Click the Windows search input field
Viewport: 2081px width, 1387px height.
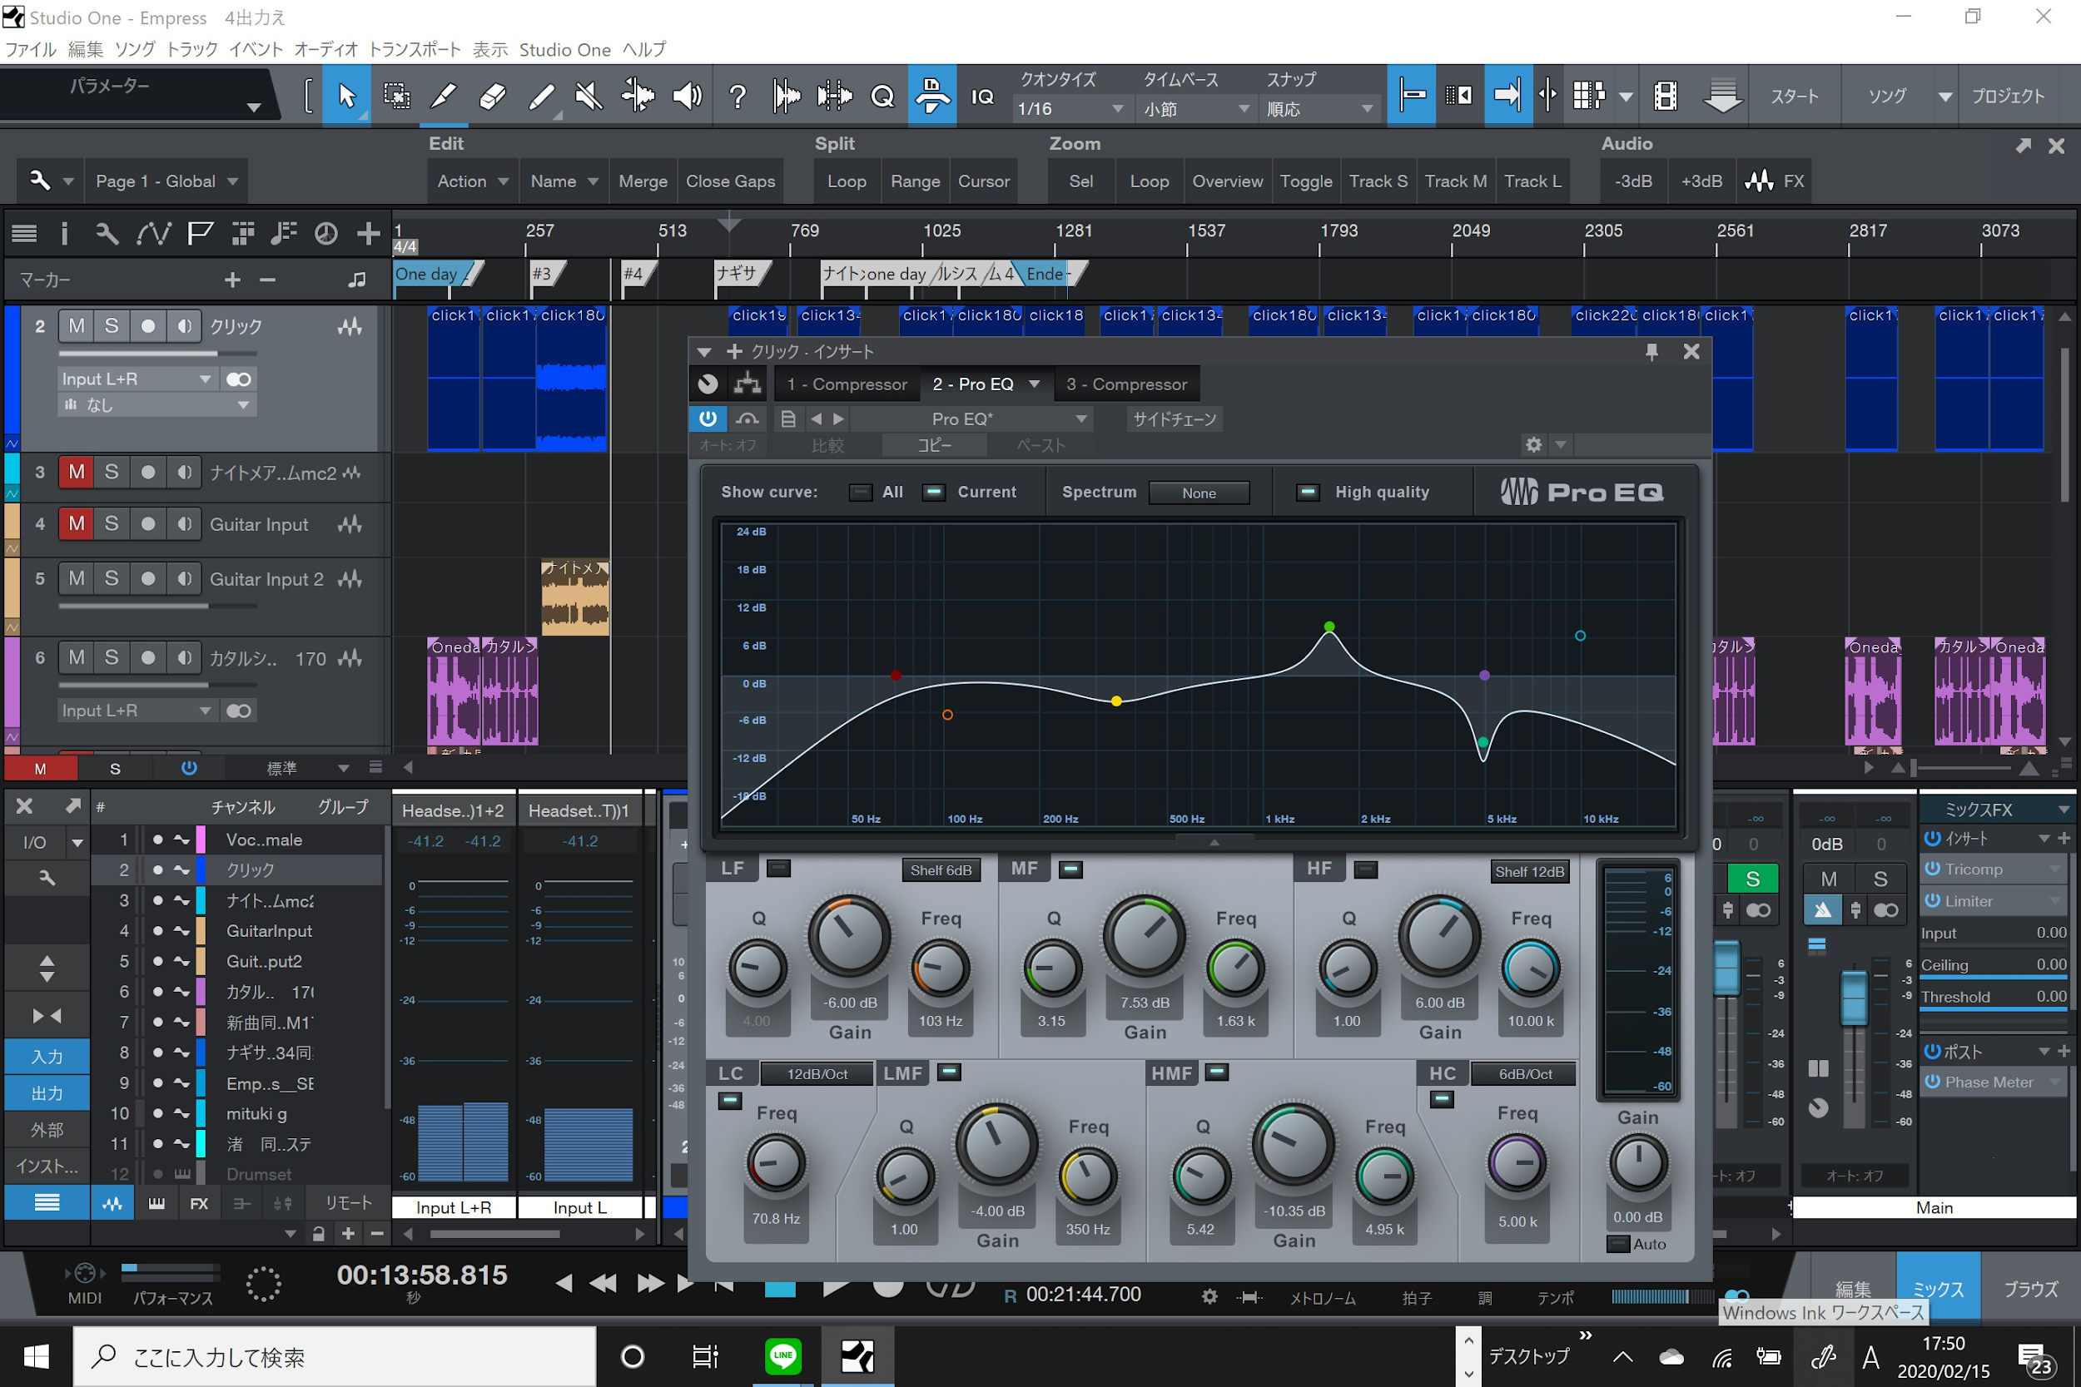(335, 1356)
